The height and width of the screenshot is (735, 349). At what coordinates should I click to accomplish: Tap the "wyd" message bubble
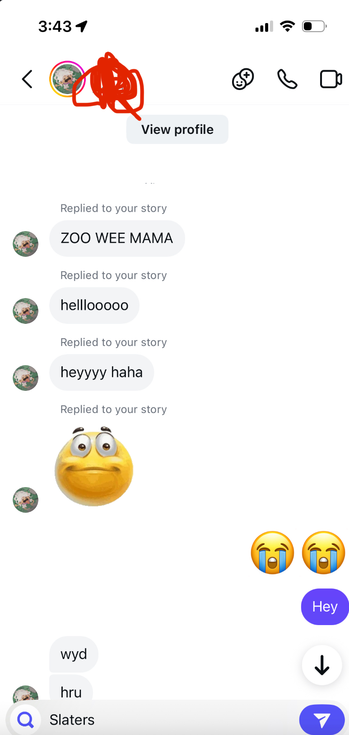tap(74, 654)
